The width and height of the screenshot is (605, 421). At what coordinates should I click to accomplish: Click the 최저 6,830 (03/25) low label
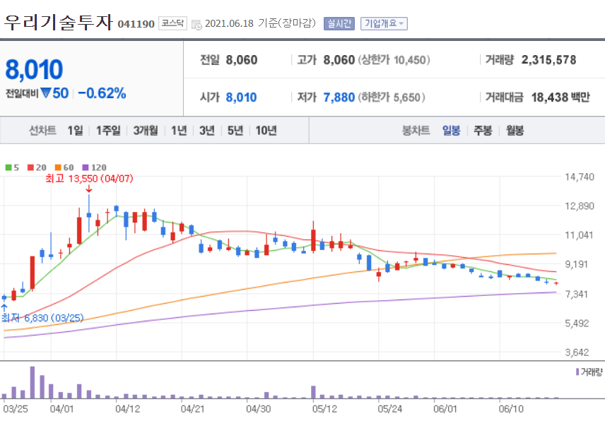42,318
